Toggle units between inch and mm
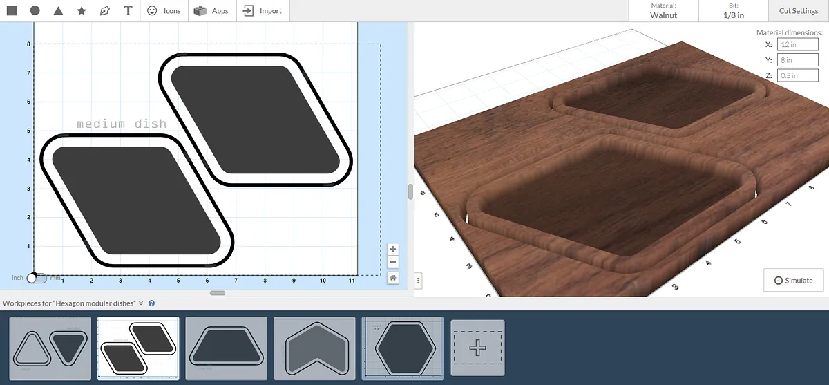This screenshot has width=829, height=385. [37, 278]
